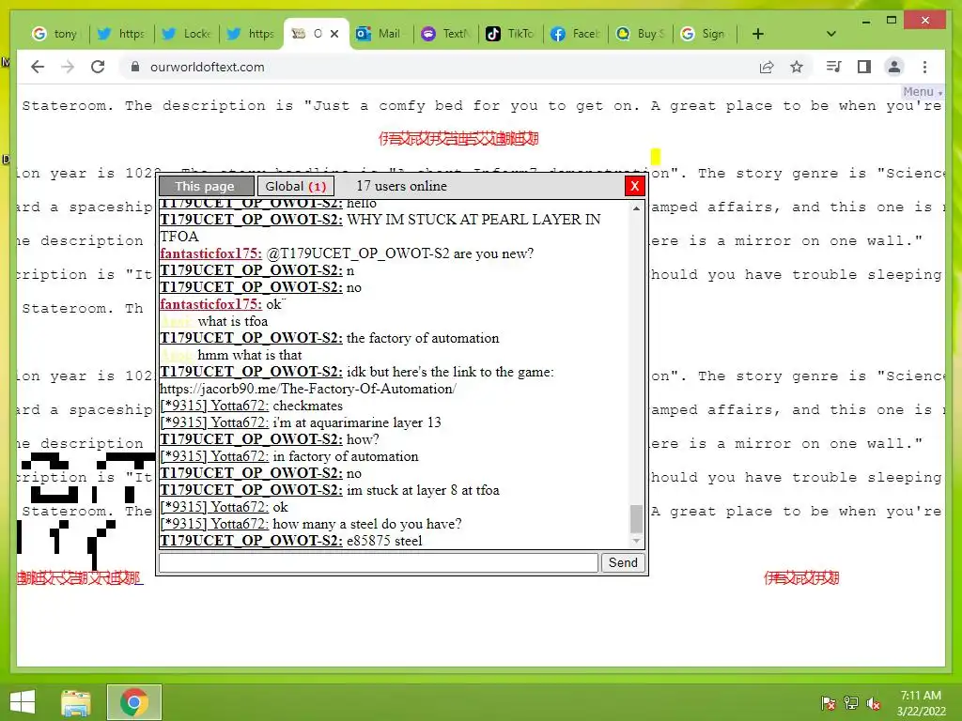Go back to the previous page
Viewport: 962px width, 721px height.
pos(38,67)
